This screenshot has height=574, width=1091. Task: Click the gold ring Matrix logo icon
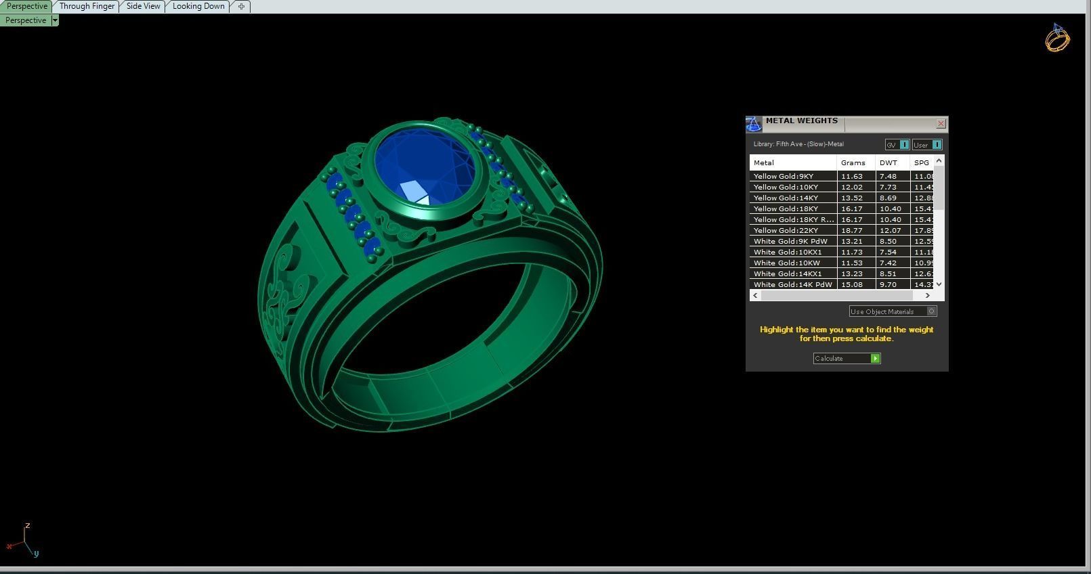[x=1057, y=38]
